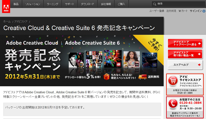The width and height of the screenshot is (206, 119).
Task: Open the ダウンロード menu
Action: point(88,4)
